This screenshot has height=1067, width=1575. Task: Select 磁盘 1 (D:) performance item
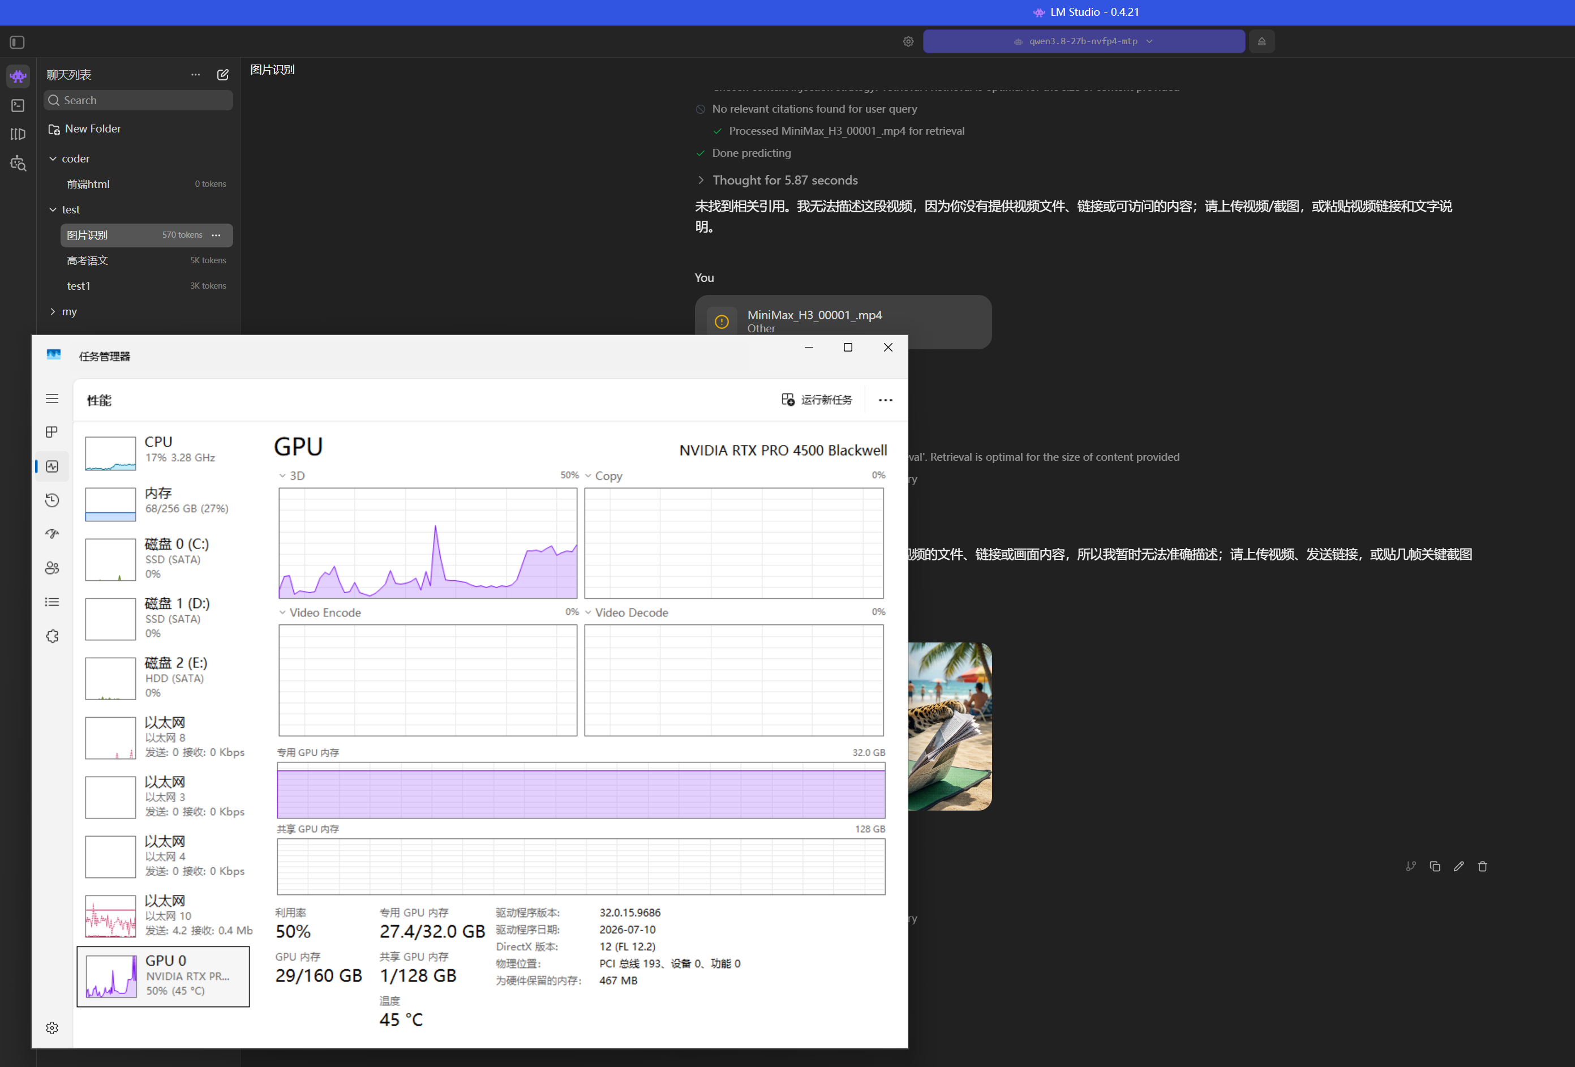point(164,618)
